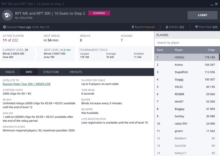Open the Lobby
The image size is (220, 156).
[x=202, y=15]
